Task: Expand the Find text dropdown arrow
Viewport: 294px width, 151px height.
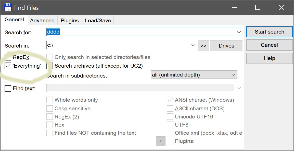Action: coord(239,88)
